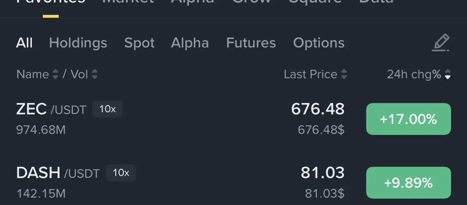Select the All filter tab

click(24, 43)
